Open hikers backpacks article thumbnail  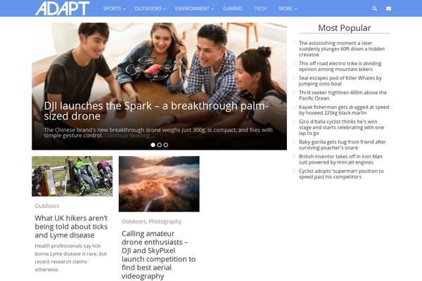(x=72, y=176)
